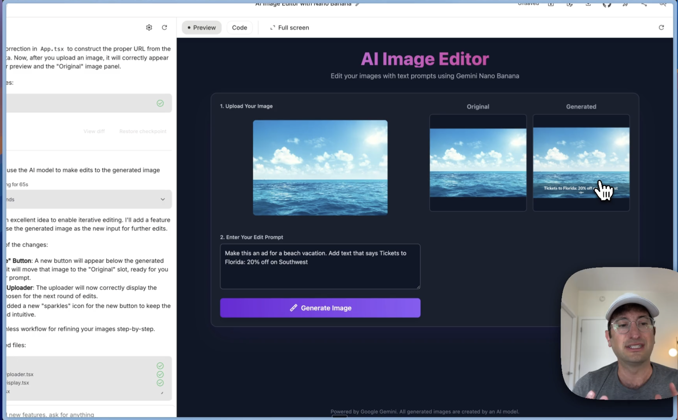Expand the collapsed thinking section chevron
This screenshot has width=678, height=420.
162,199
